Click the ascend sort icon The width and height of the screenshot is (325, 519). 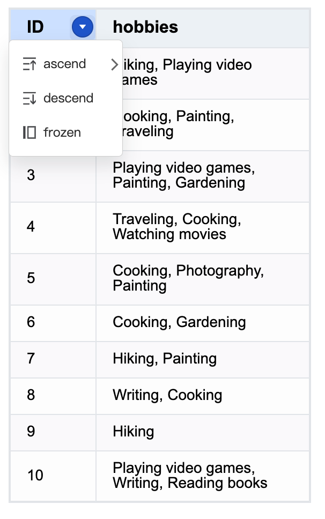(29, 64)
